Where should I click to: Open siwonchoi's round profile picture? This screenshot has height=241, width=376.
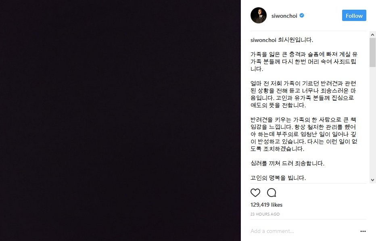pyautogui.click(x=259, y=15)
